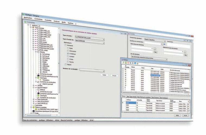This screenshot has height=135, width=206.
Task: Select the 'Types d'entités' tree node
Action: (39, 28)
